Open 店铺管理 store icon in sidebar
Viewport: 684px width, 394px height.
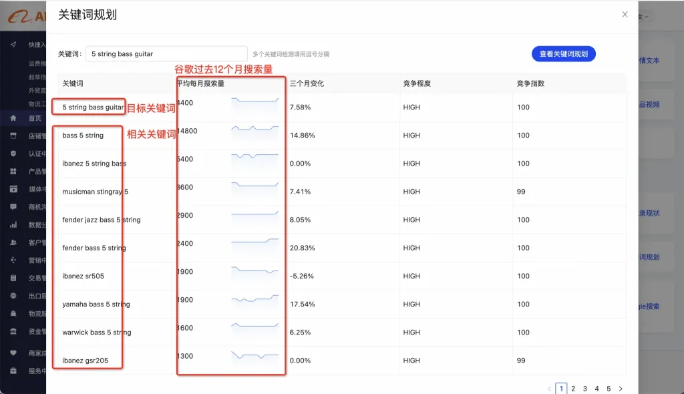(x=13, y=136)
